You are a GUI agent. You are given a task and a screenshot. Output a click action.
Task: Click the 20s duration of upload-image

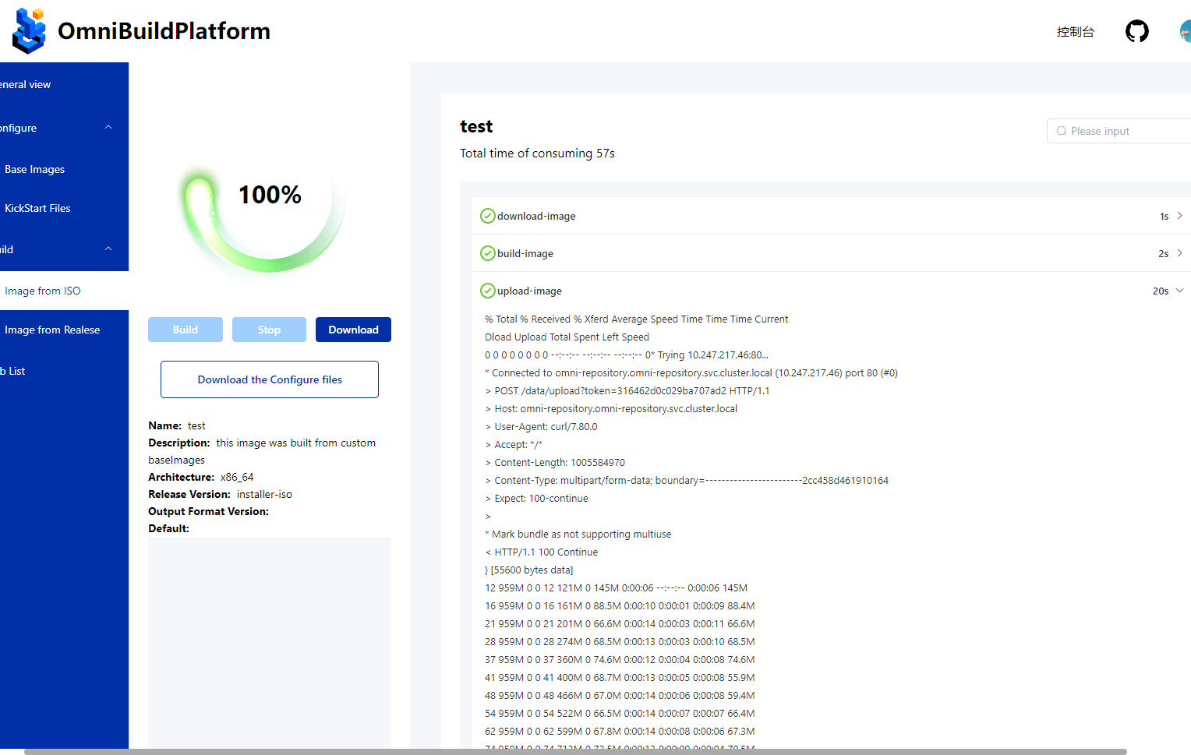[x=1161, y=291]
